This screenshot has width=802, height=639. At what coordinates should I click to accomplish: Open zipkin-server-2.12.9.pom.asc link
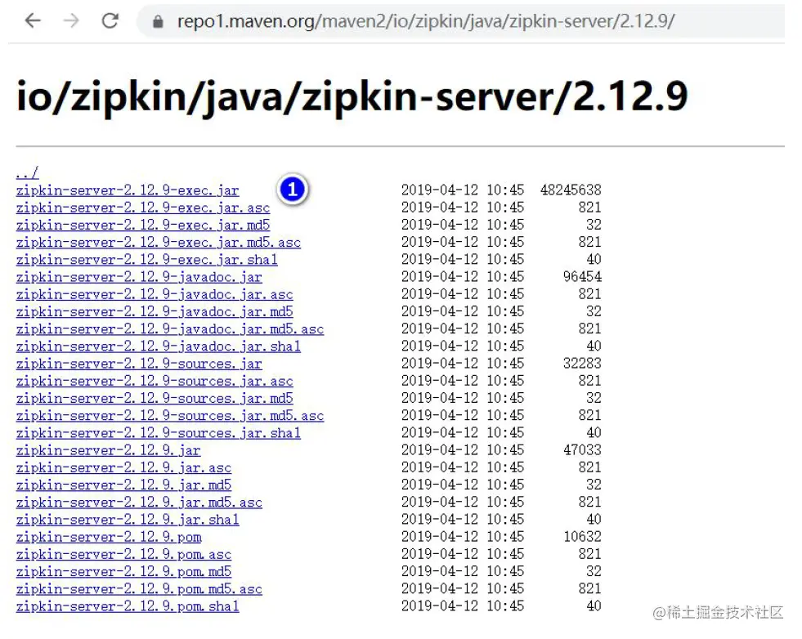click(123, 555)
